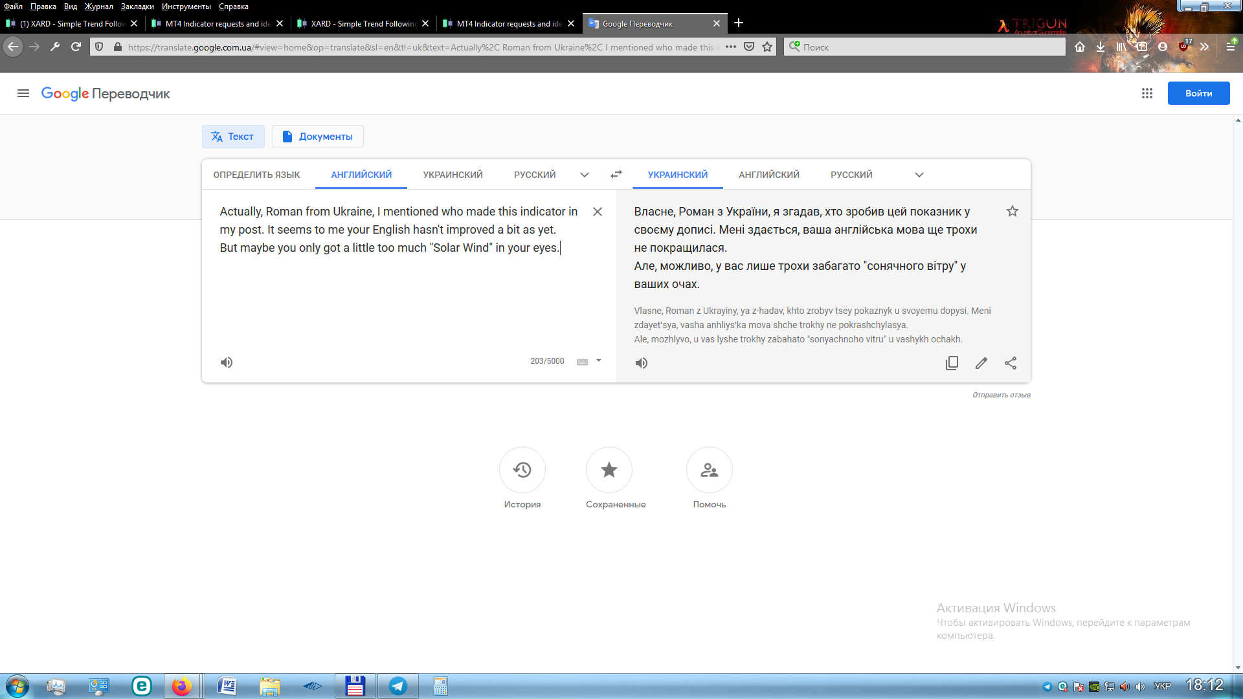
Task: Click the Войти sign-in button
Action: click(1198, 93)
